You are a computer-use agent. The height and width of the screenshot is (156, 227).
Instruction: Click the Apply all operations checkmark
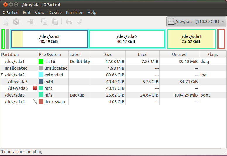pyautogui.click(x=79, y=22)
